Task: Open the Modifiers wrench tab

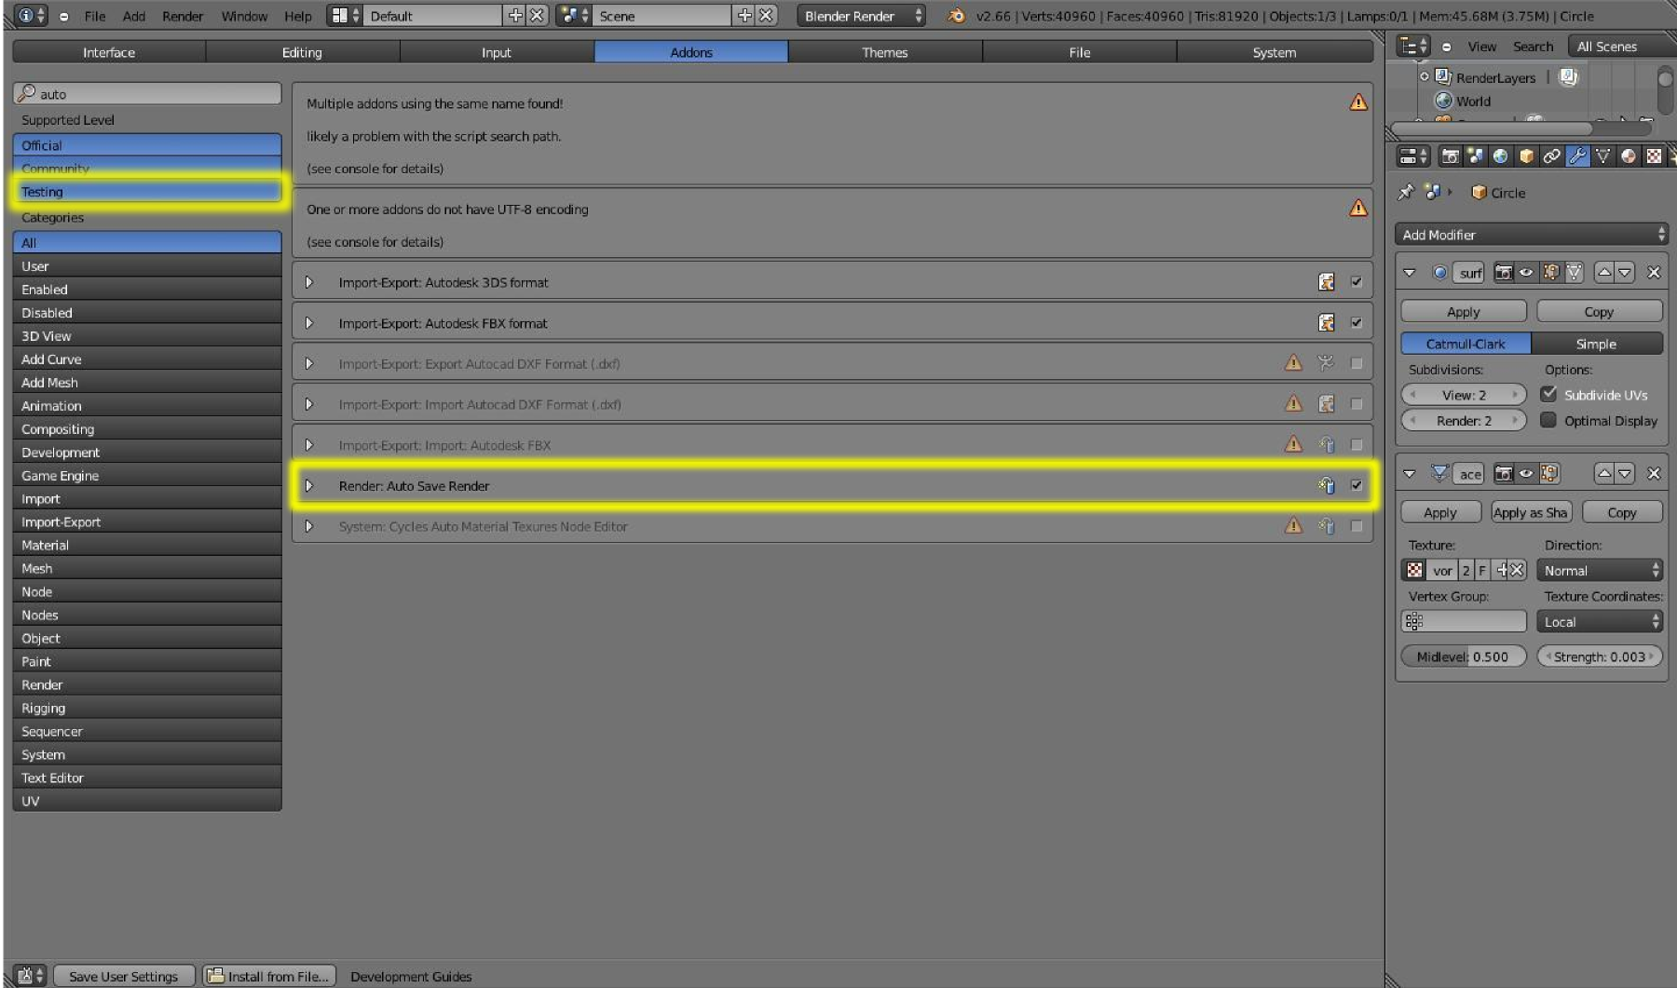Action: 1577,156
